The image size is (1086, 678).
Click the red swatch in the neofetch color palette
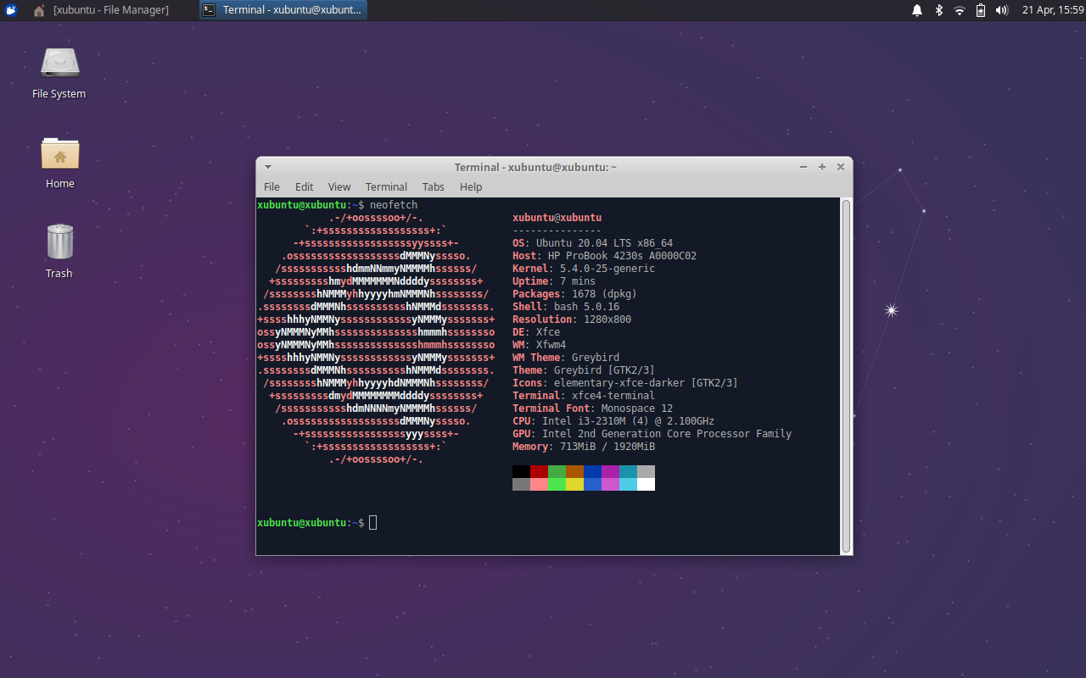pos(540,472)
